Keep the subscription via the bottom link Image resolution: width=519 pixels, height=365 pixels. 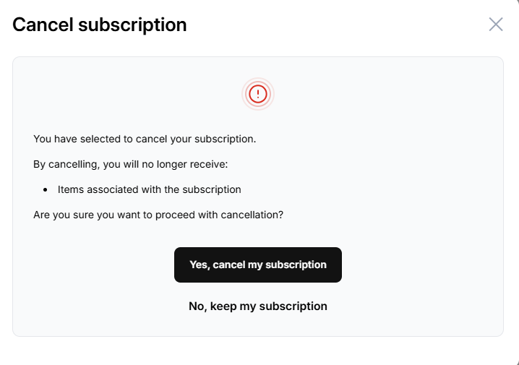[x=258, y=306]
